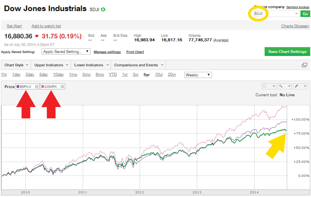
Task: Switch to the 1hr time range
Action: pos(4,75)
